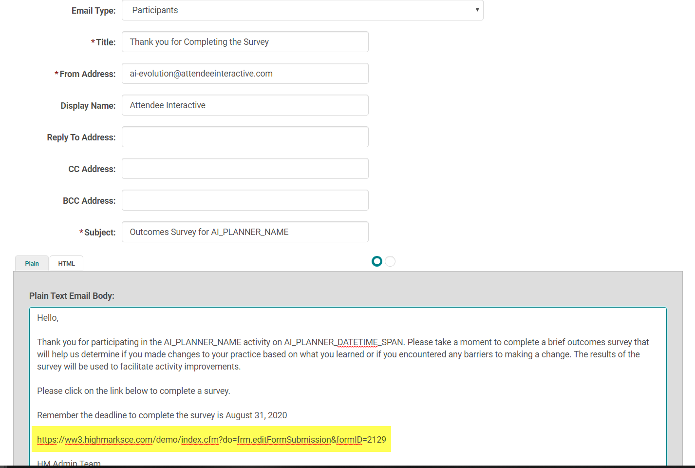Switch to the Plain tab
This screenshot has height=468, width=695.
[x=32, y=263]
